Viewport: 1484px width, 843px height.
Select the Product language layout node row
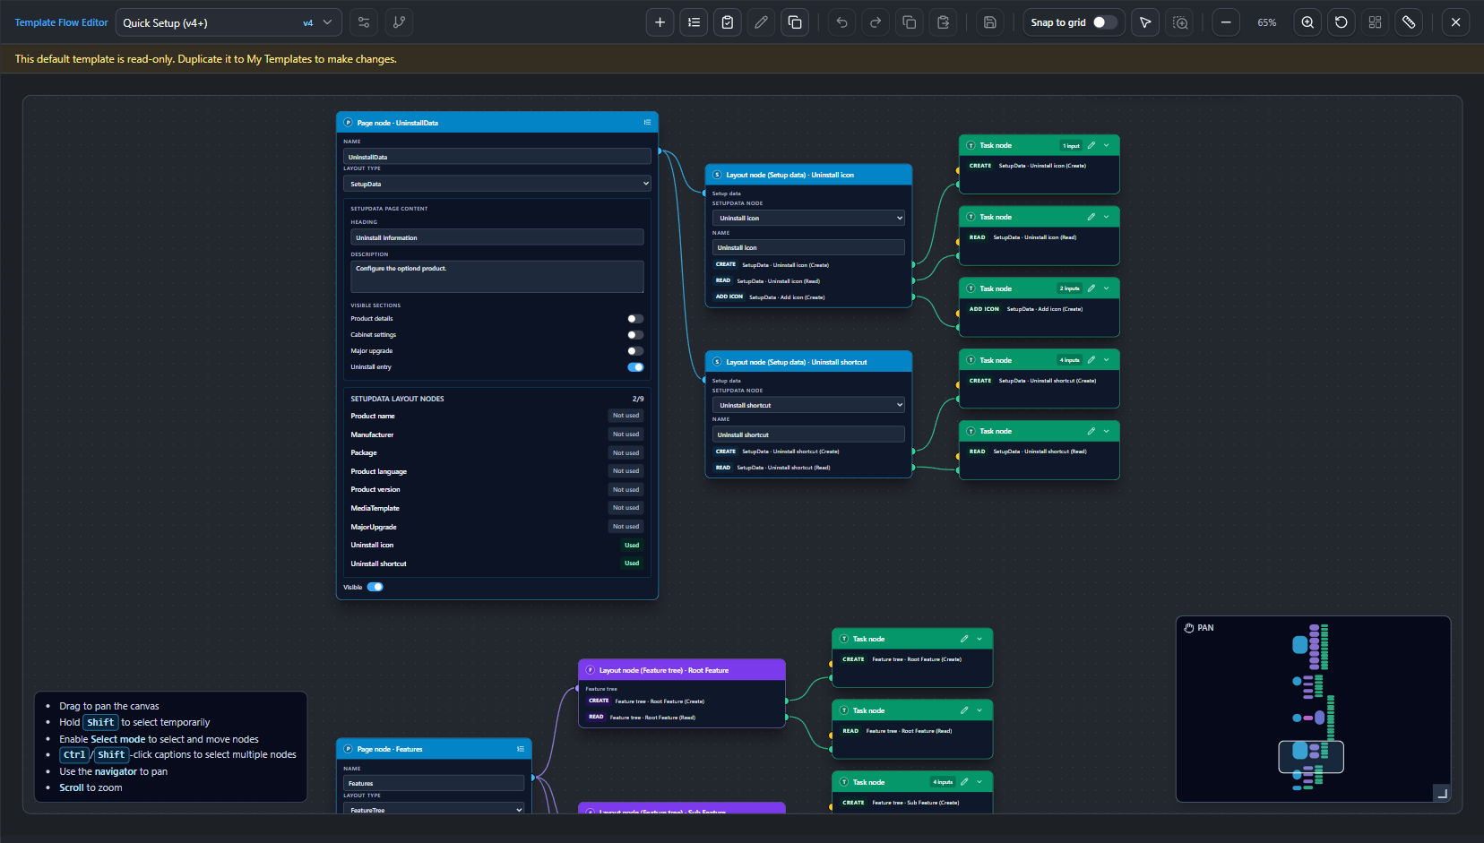tap(497, 471)
